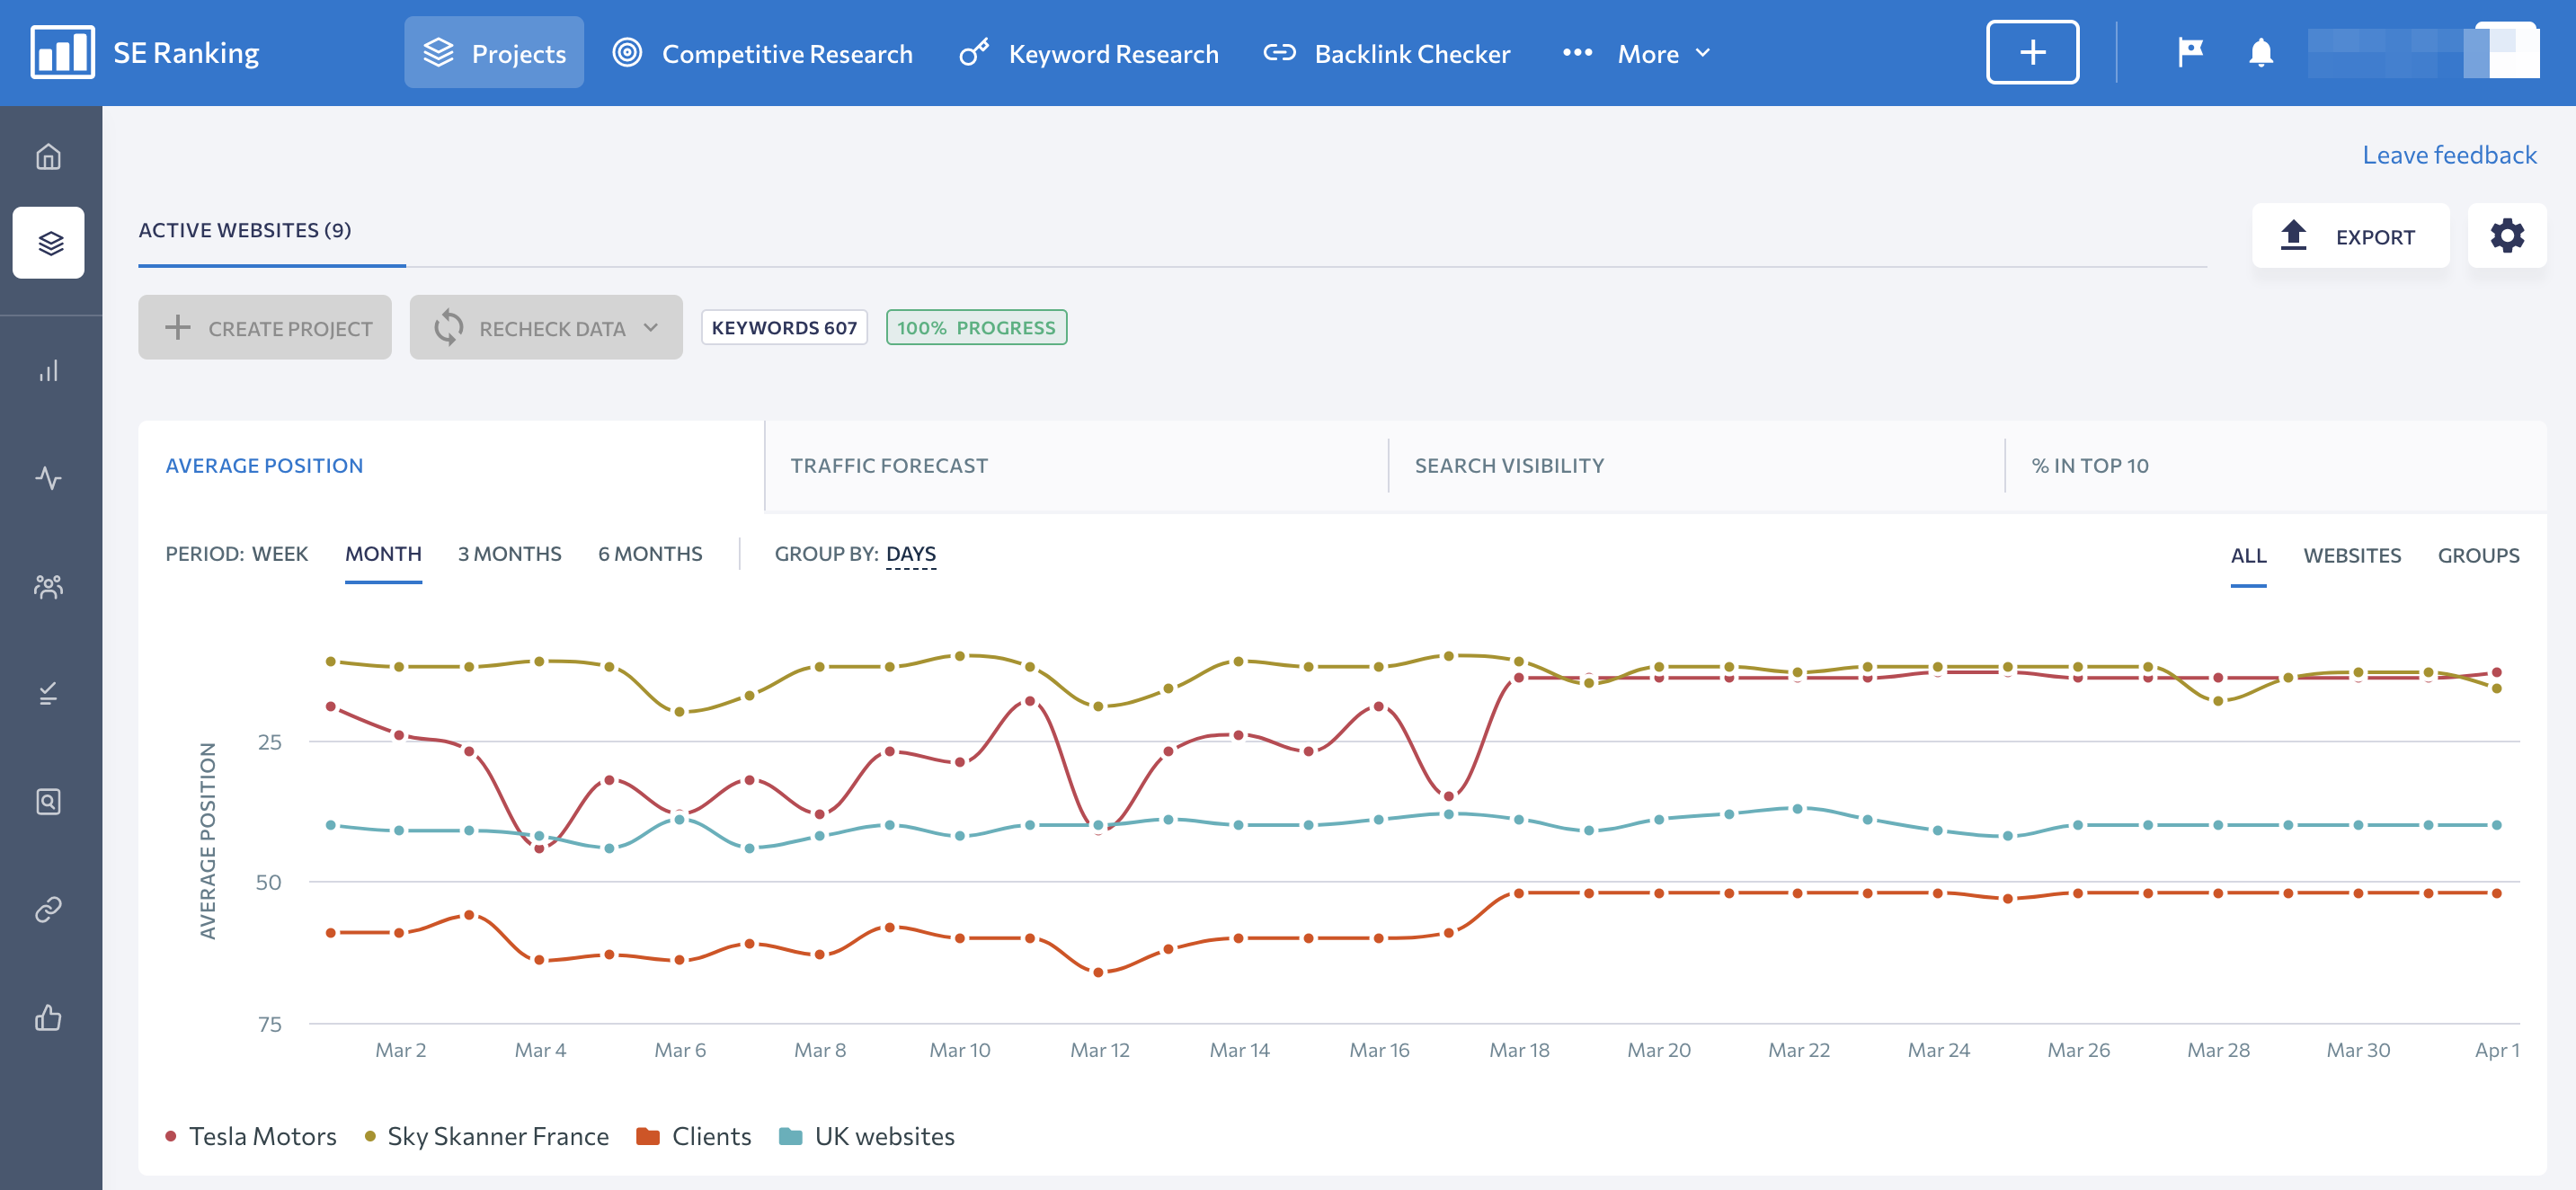Toggle Tesla Motors series in legend
Viewport: 2576px width, 1190px height.
(251, 1136)
